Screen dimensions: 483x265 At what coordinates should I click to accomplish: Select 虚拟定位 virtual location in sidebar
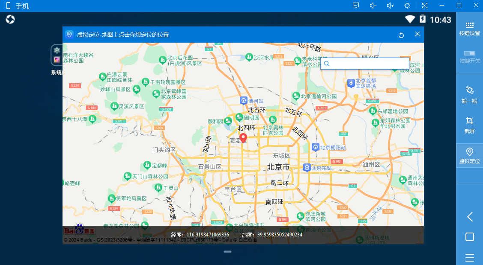tap(469, 155)
